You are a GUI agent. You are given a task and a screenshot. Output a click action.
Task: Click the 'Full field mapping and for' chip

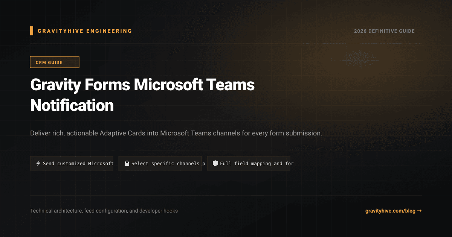(x=249, y=163)
